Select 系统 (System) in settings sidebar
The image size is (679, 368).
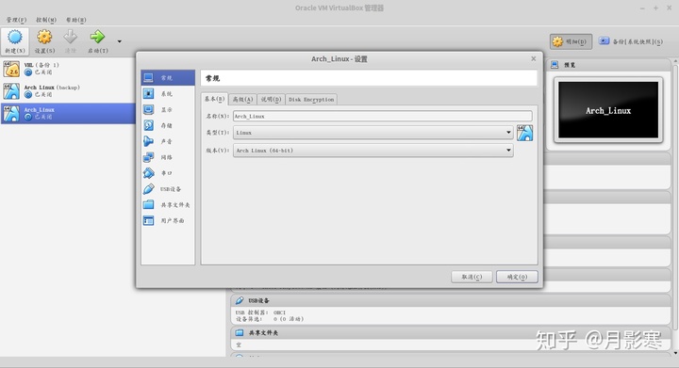[x=168, y=94]
